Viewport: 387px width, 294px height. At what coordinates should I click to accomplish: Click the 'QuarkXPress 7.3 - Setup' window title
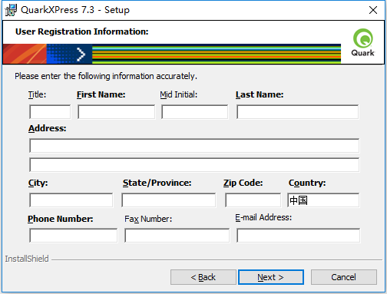(x=75, y=10)
